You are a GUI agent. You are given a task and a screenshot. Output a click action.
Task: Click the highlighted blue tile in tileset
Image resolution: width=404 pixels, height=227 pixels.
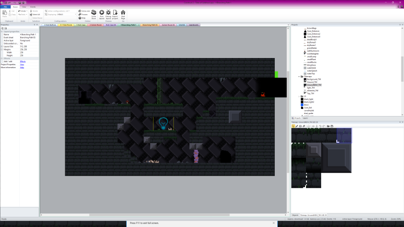pos(344,135)
